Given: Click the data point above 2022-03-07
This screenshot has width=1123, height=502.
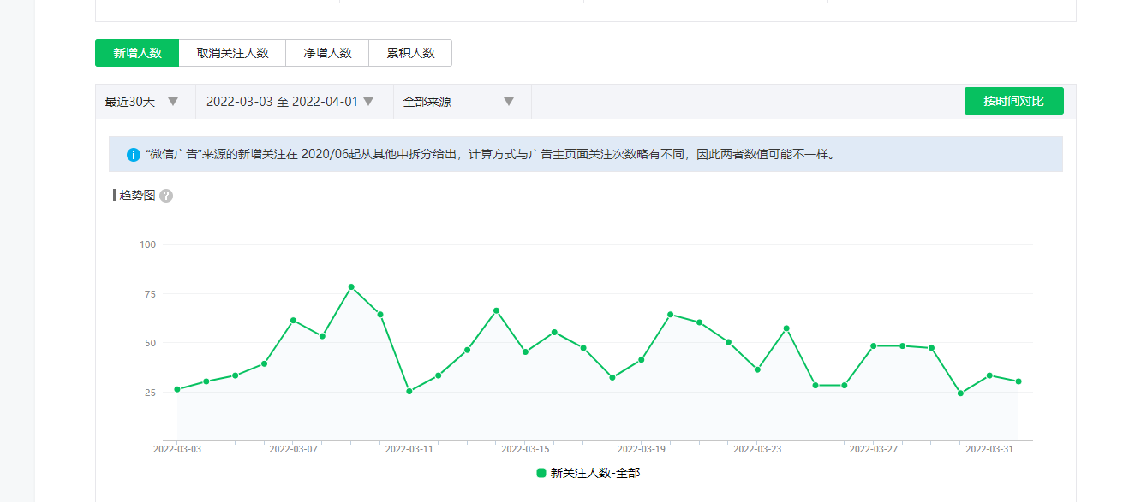Looking at the screenshot, I should click(293, 320).
